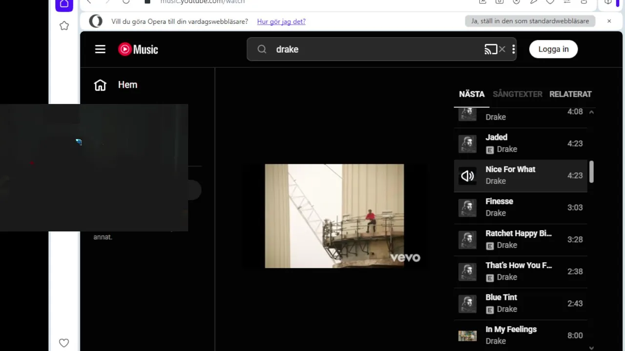This screenshot has width=625, height=351.
Task: Click the 4:23 duration on the Jaded row
Action: [x=575, y=143]
